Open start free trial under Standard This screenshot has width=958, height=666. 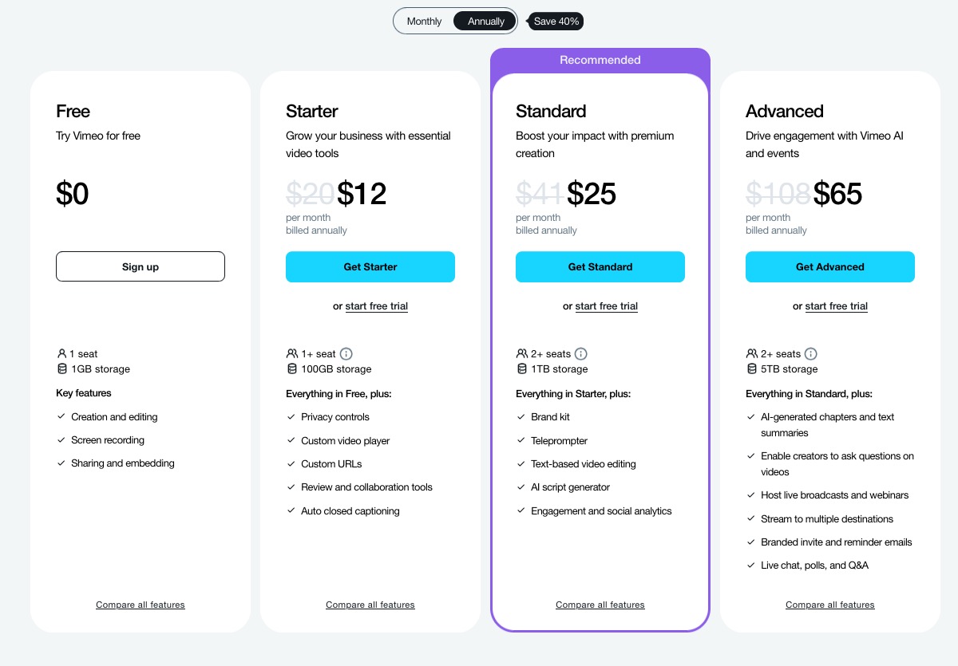click(606, 306)
